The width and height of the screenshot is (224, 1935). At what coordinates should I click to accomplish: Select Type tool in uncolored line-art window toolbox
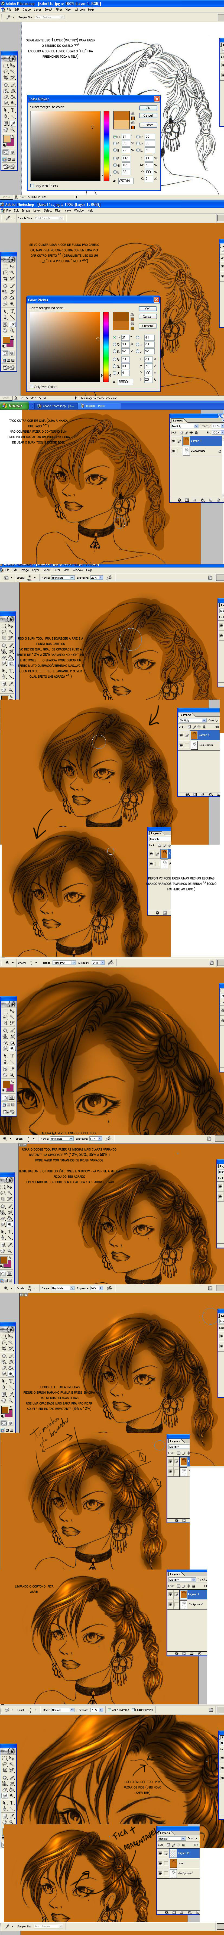(13, 110)
